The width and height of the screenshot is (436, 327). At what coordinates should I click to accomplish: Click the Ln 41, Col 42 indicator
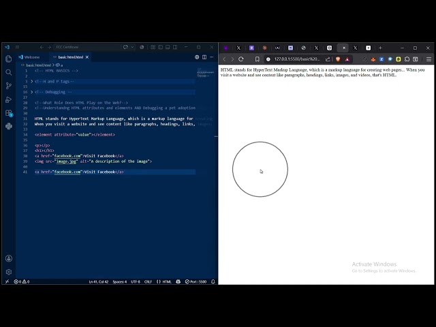[98, 281]
